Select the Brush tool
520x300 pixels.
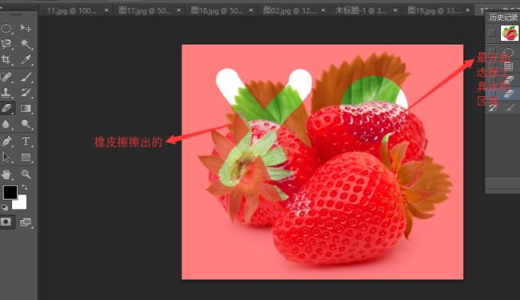[x=26, y=77]
